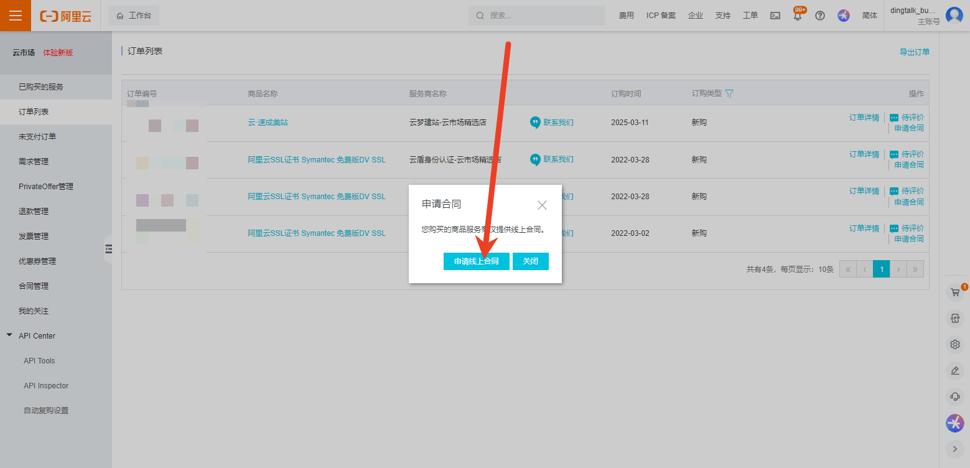Close dialog with the X icon

pos(542,205)
